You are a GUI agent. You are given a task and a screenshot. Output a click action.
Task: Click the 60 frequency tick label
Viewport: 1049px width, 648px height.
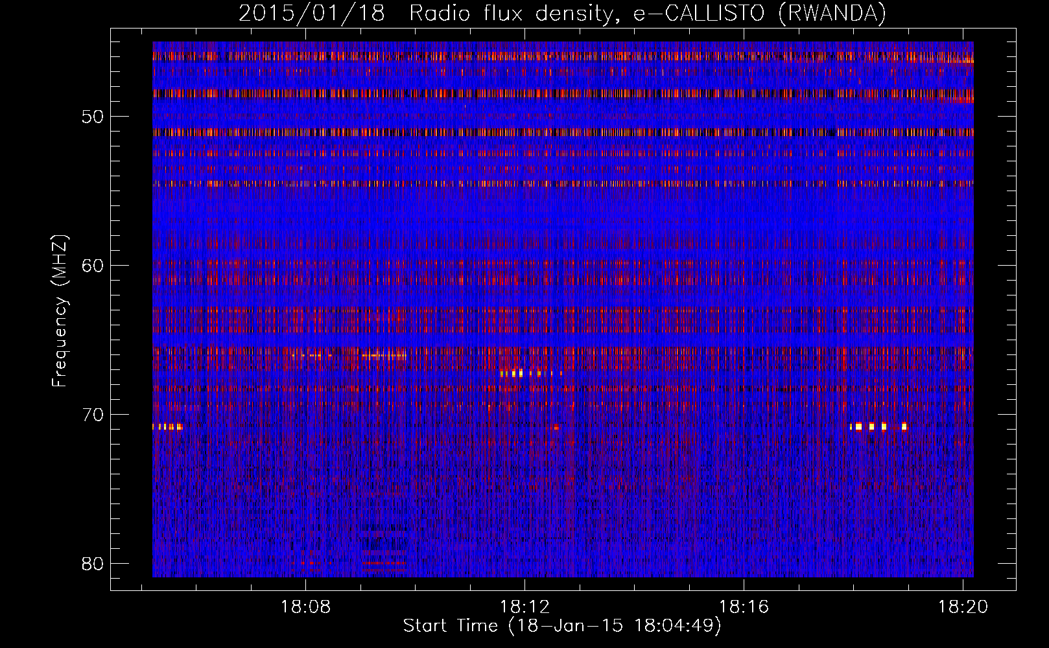tap(93, 266)
